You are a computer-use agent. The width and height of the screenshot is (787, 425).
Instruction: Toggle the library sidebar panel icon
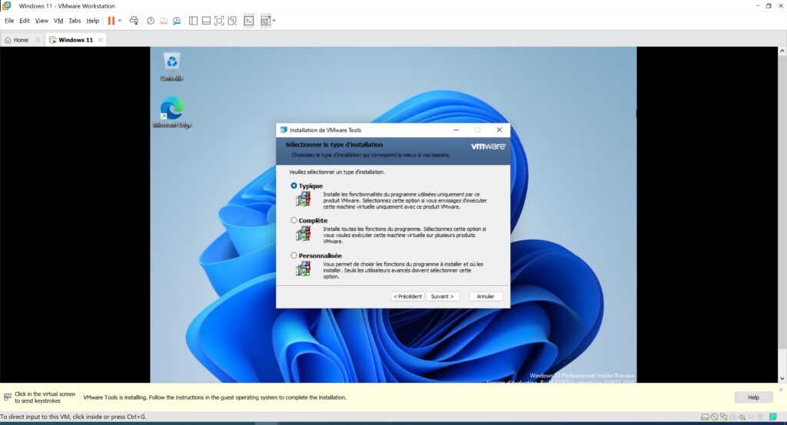point(193,21)
